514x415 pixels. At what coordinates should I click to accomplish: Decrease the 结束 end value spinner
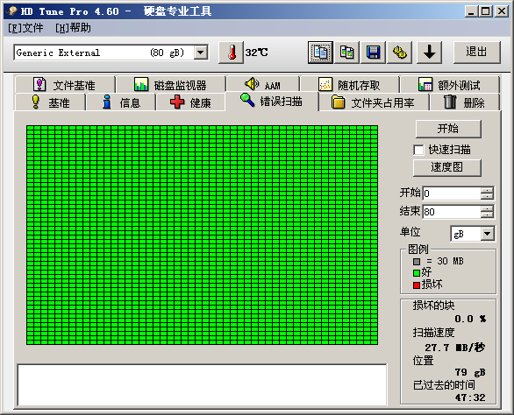tap(487, 215)
